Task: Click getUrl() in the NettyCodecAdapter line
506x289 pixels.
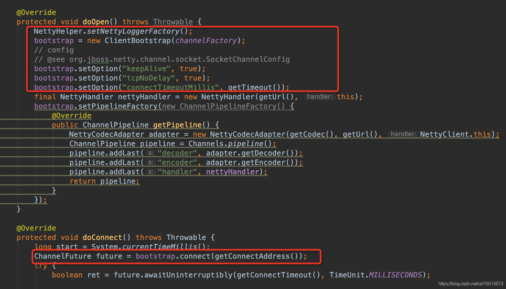Action: click(360, 134)
